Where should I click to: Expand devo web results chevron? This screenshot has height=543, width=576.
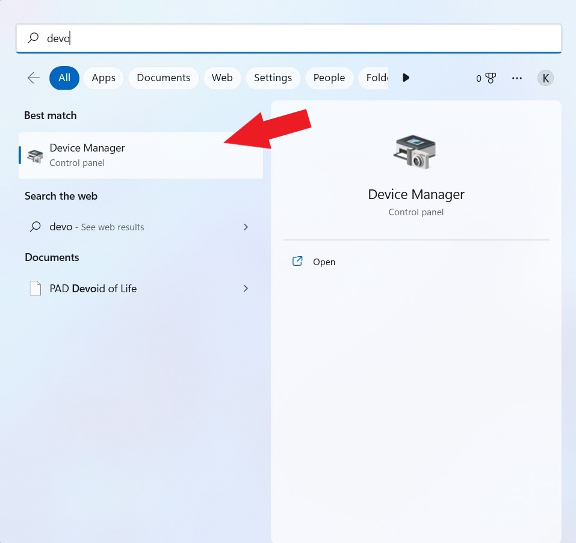[x=246, y=227]
